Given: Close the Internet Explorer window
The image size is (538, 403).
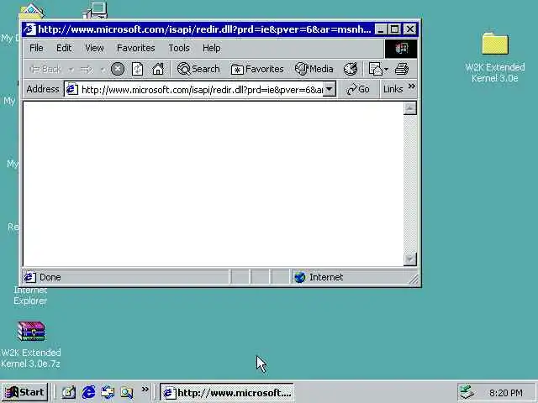Looking at the screenshot, I should tap(410, 29).
